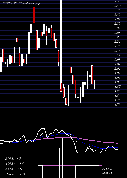Select the 5MA : 1.9 label
The height and width of the screenshot is (178, 127).
pos(14,169)
